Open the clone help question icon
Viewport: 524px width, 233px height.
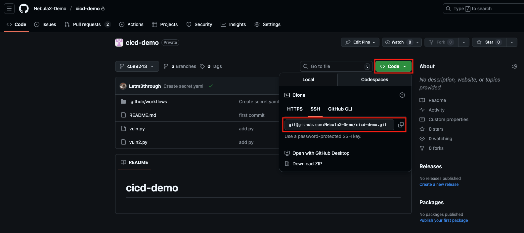tap(402, 95)
